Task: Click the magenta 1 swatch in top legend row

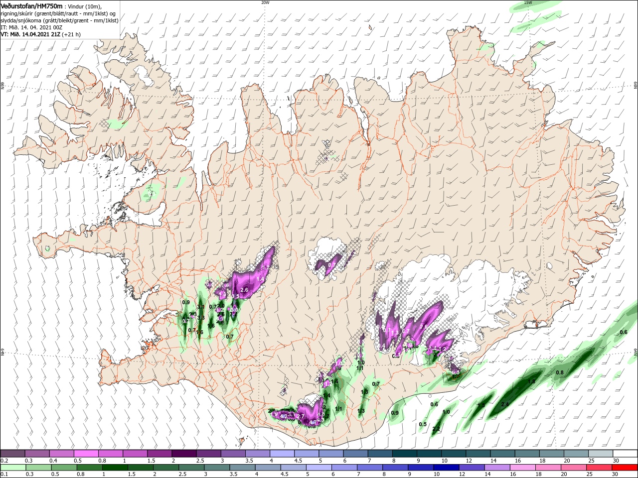Action: click(x=135, y=454)
